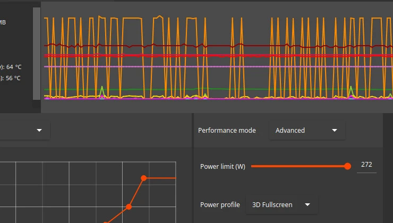Select the middle fan curve control point
393x223 pixels.
coord(129,207)
